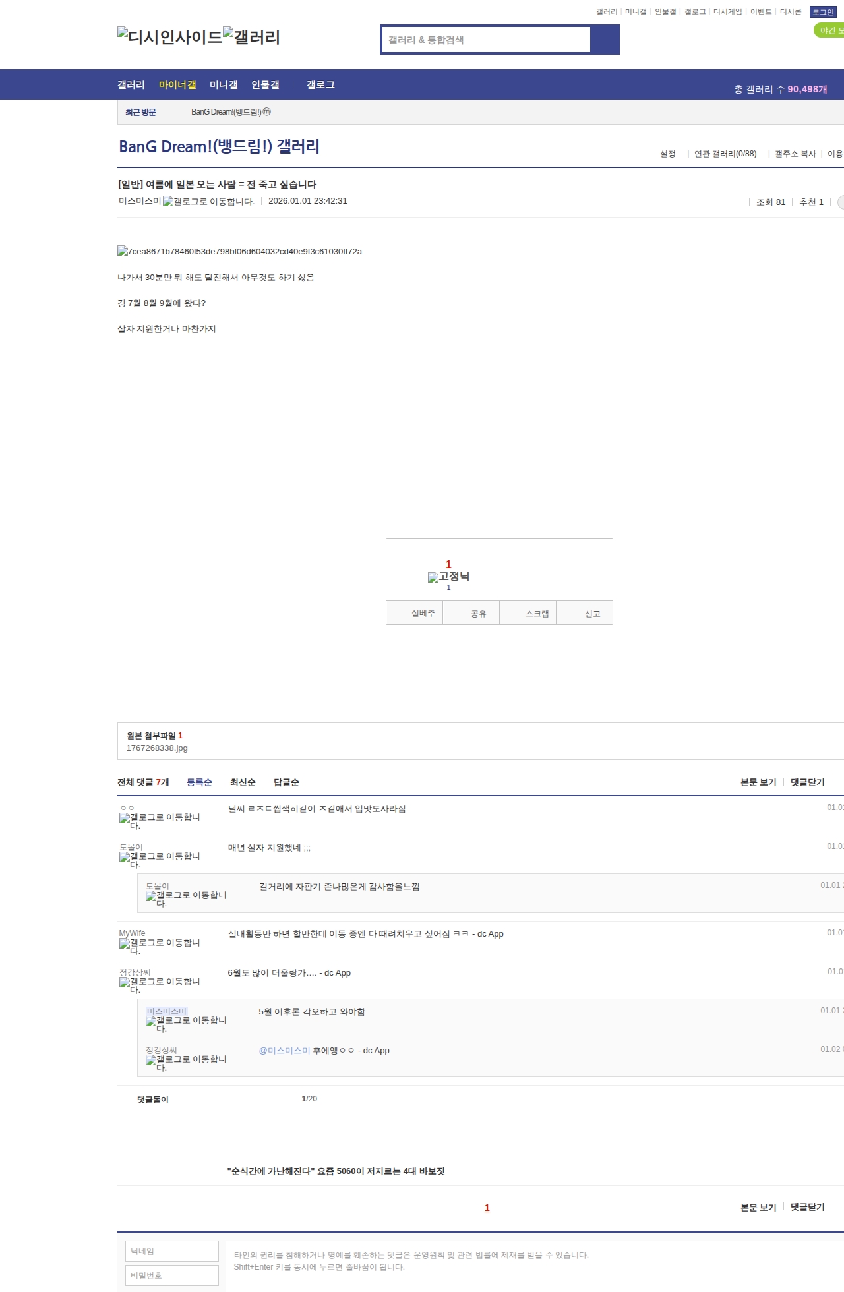Open 디시콘 in the top utility links
Screen dimensions: 844x1292
(791, 12)
